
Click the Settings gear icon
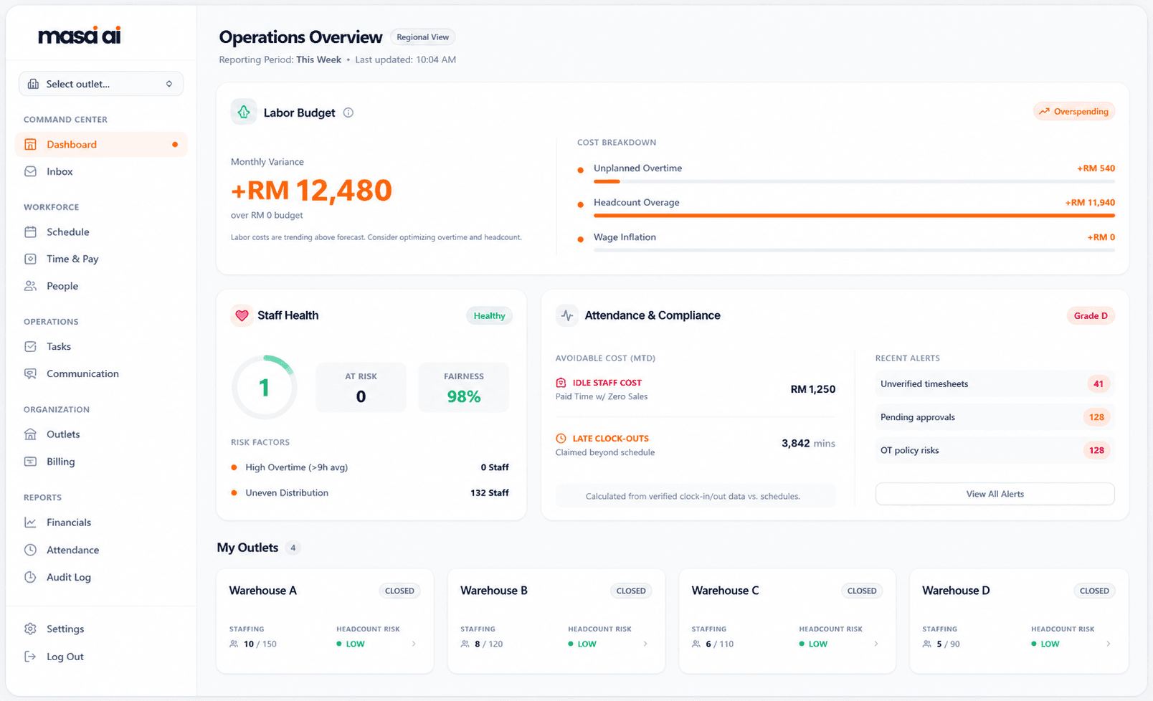tap(30, 629)
